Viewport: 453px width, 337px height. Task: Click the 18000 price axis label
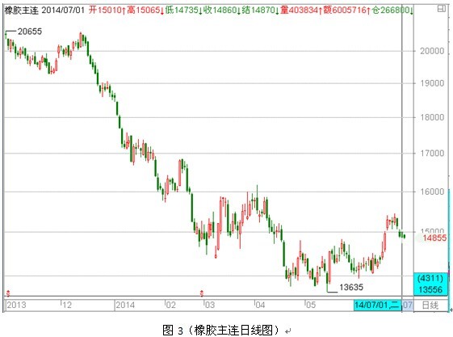(432, 117)
